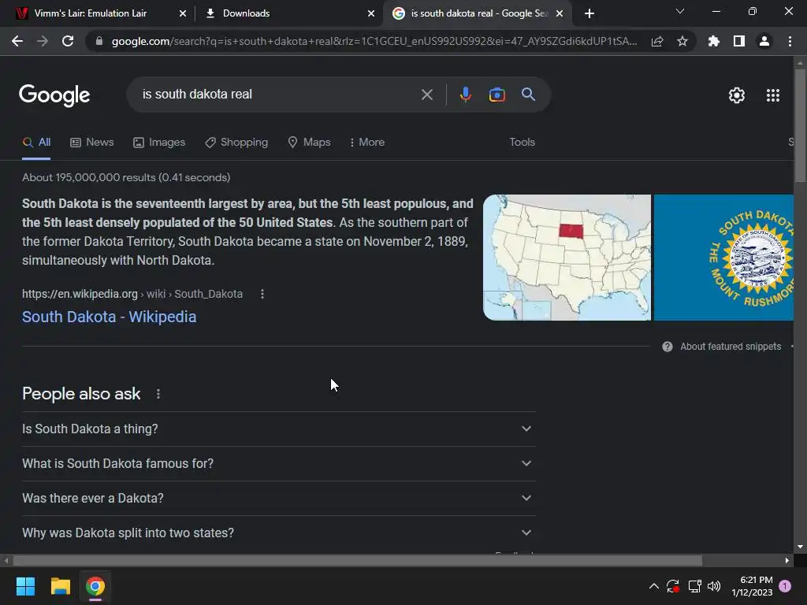Toggle the browser side panel
The height and width of the screenshot is (605, 807).
pyautogui.click(x=739, y=41)
